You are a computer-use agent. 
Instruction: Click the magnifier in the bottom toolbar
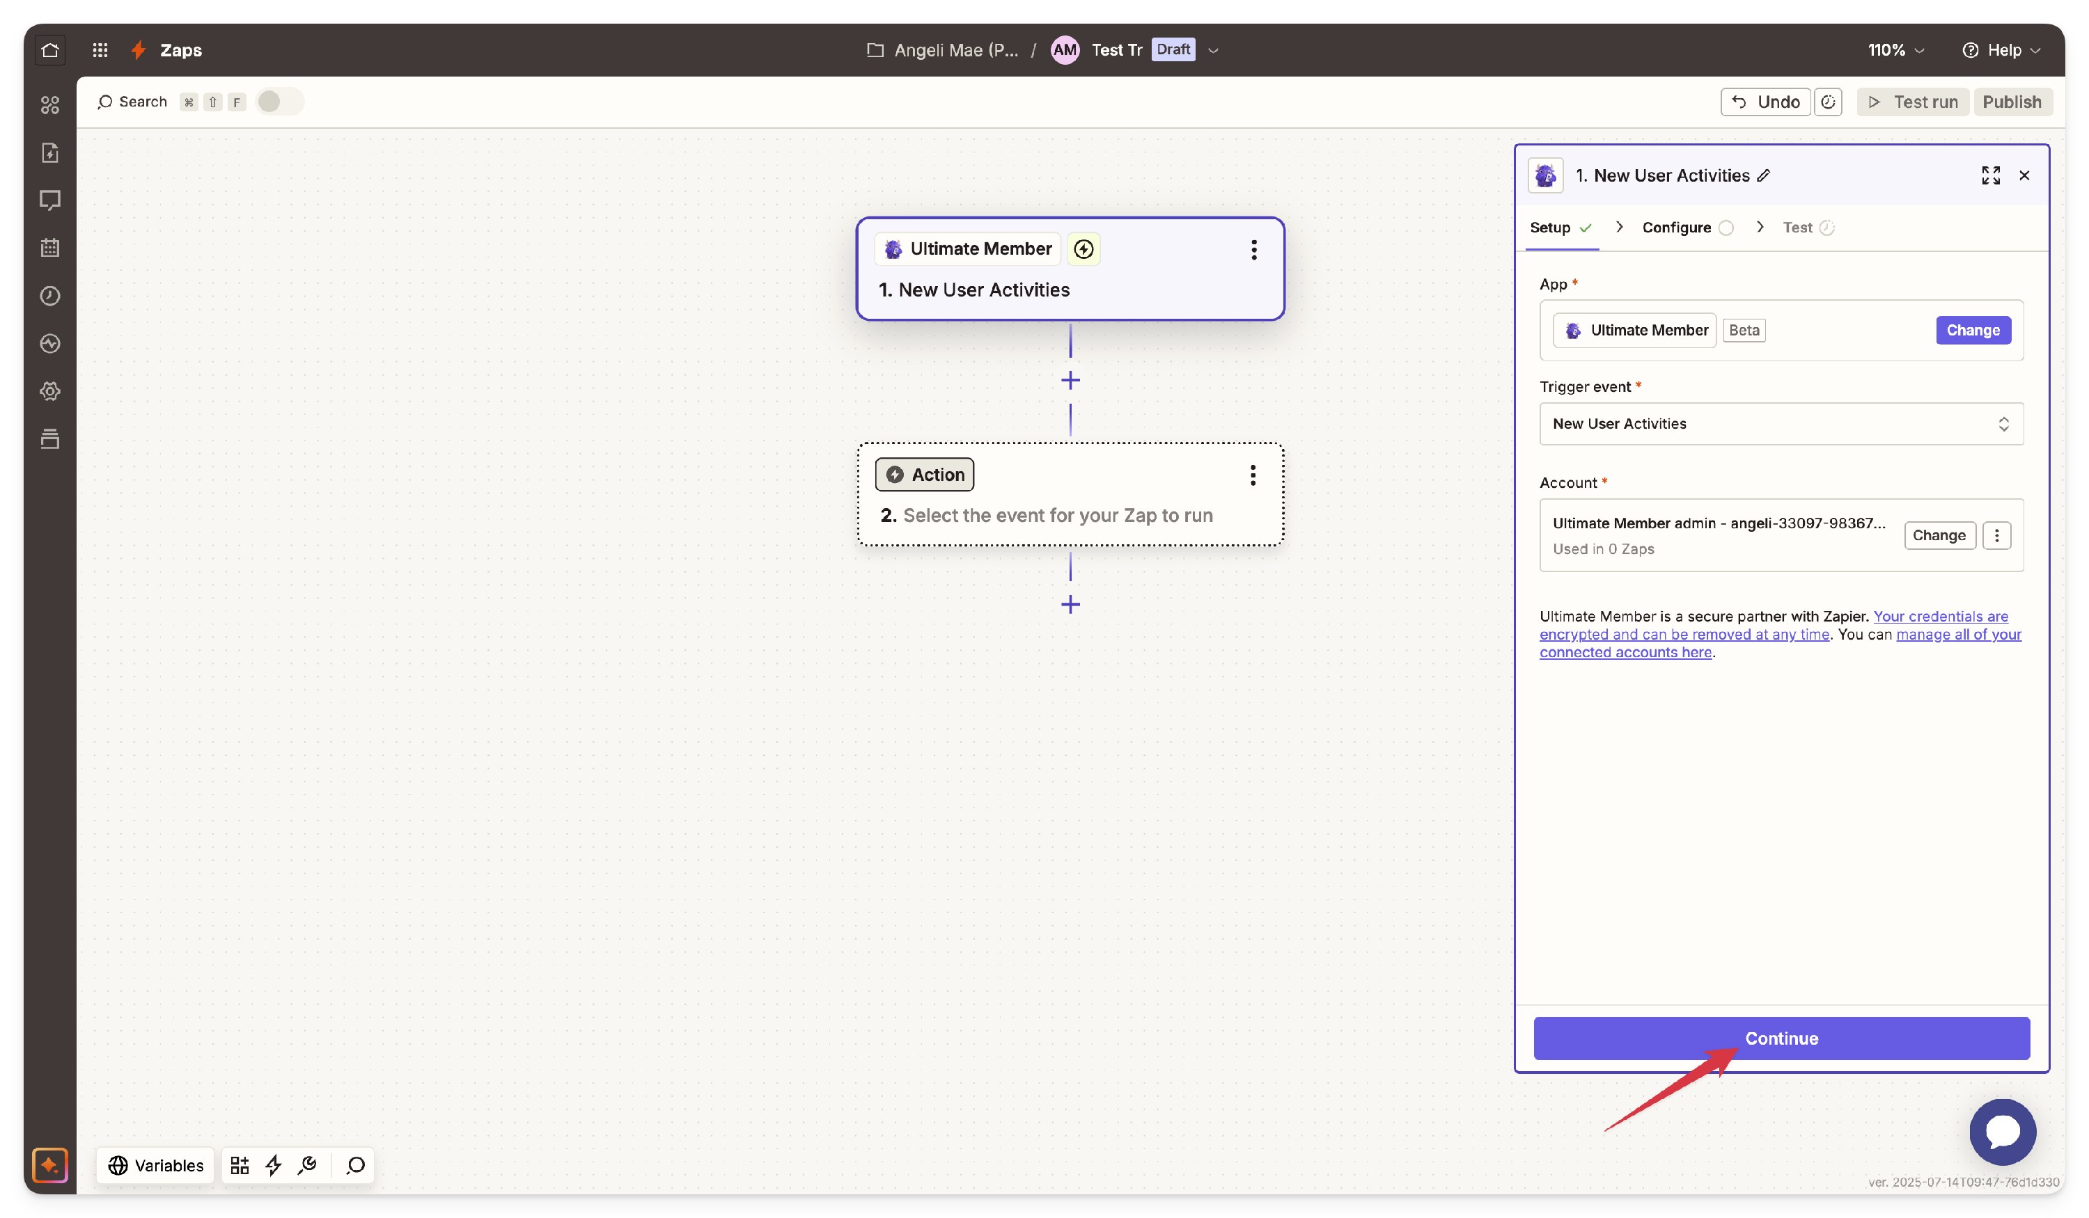pyautogui.click(x=356, y=1165)
